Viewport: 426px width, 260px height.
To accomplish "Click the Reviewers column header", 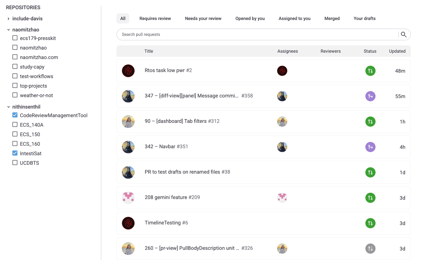I will tap(330, 51).
